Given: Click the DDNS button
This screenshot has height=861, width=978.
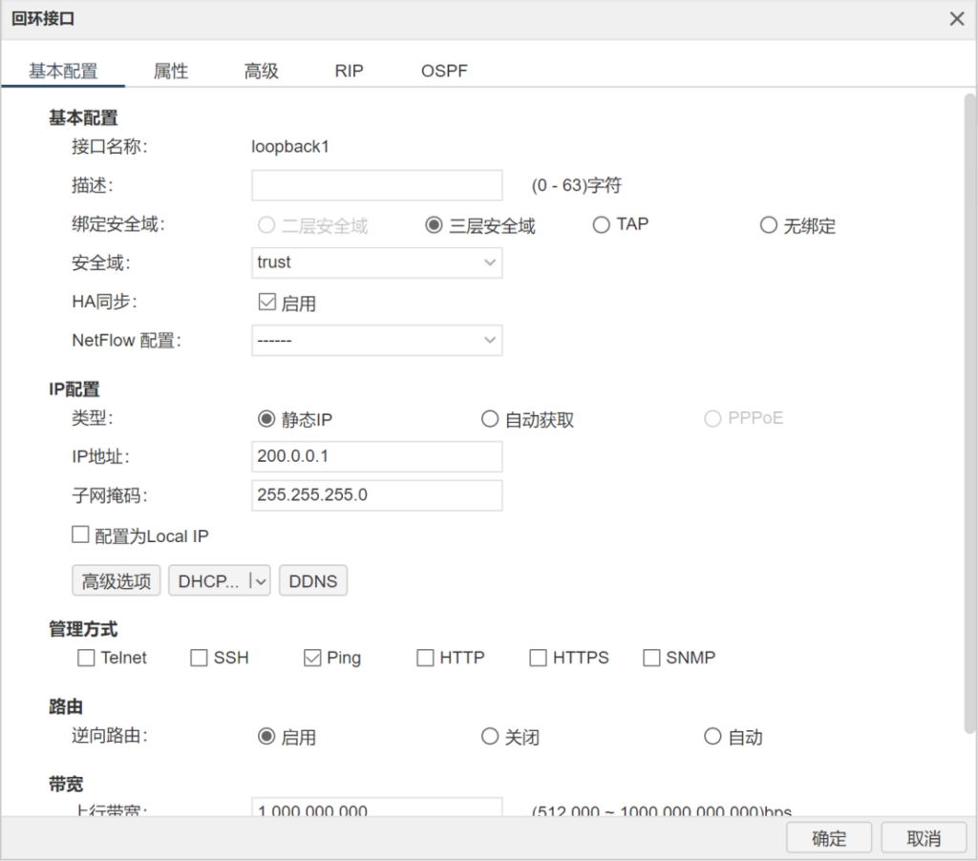Looking at the screenshot, I should click(x=313, y=581).
